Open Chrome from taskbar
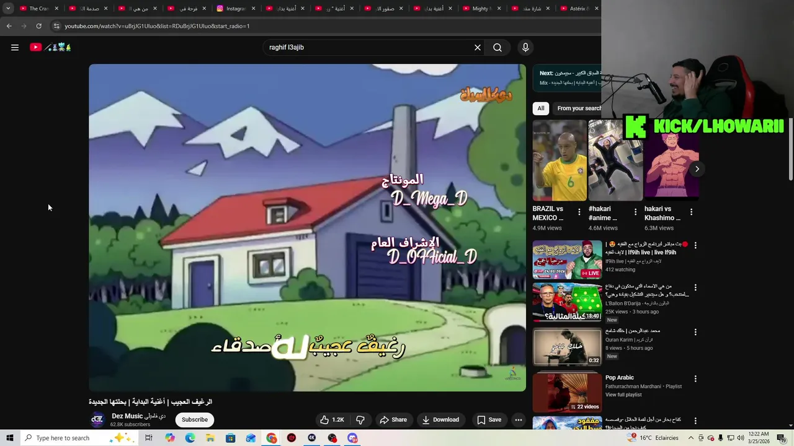The height and width of the screenshot is (446, 794). click(272, 438)
